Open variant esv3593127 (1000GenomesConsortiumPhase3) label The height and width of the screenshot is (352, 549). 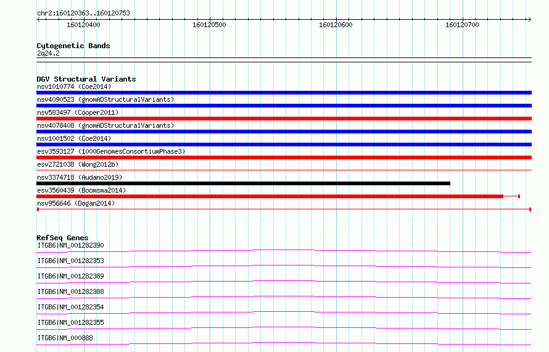click(x=111, y=151)
